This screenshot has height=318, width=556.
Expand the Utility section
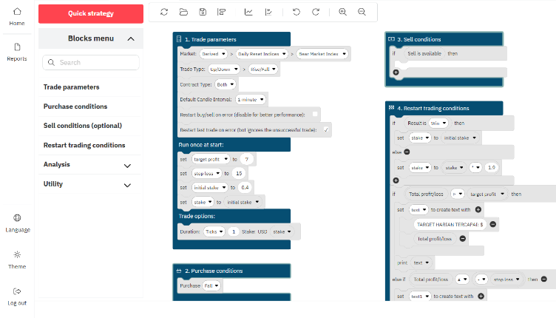point(127,185)
